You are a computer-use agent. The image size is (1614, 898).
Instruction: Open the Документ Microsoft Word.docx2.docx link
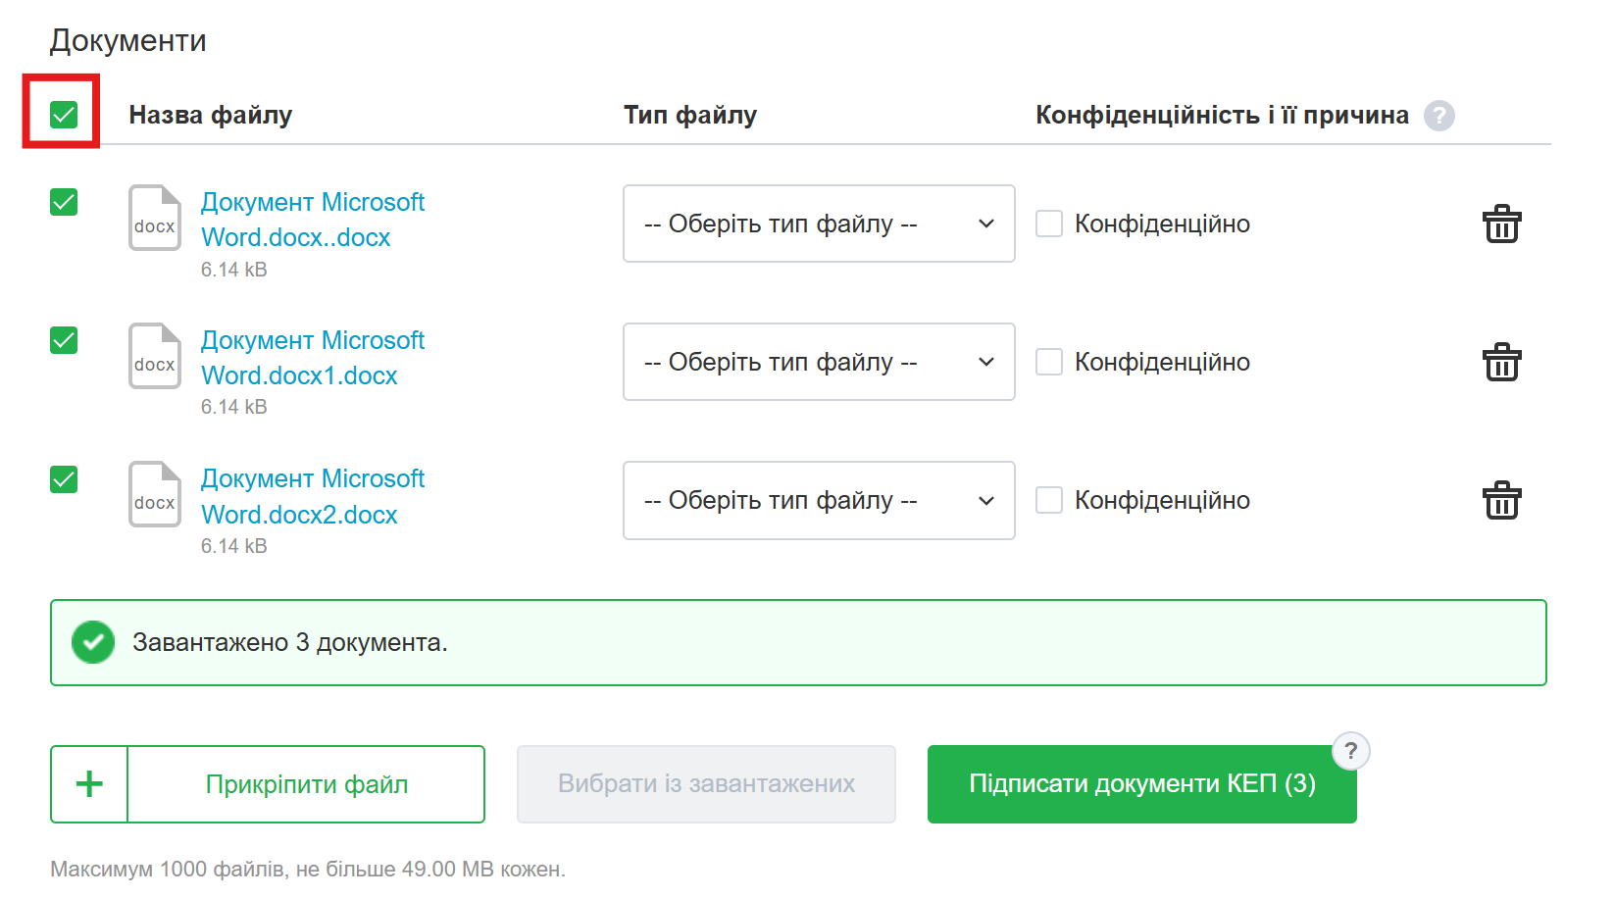312,496
